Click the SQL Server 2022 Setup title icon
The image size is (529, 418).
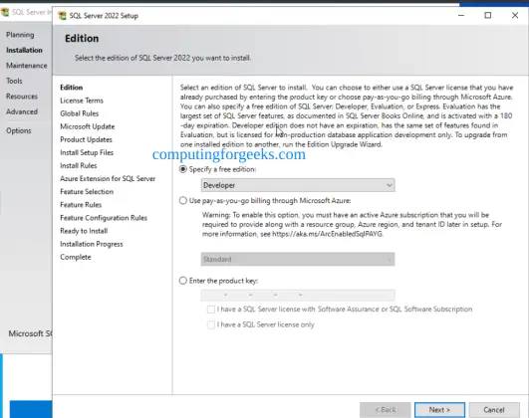click(x=62, y=16)
